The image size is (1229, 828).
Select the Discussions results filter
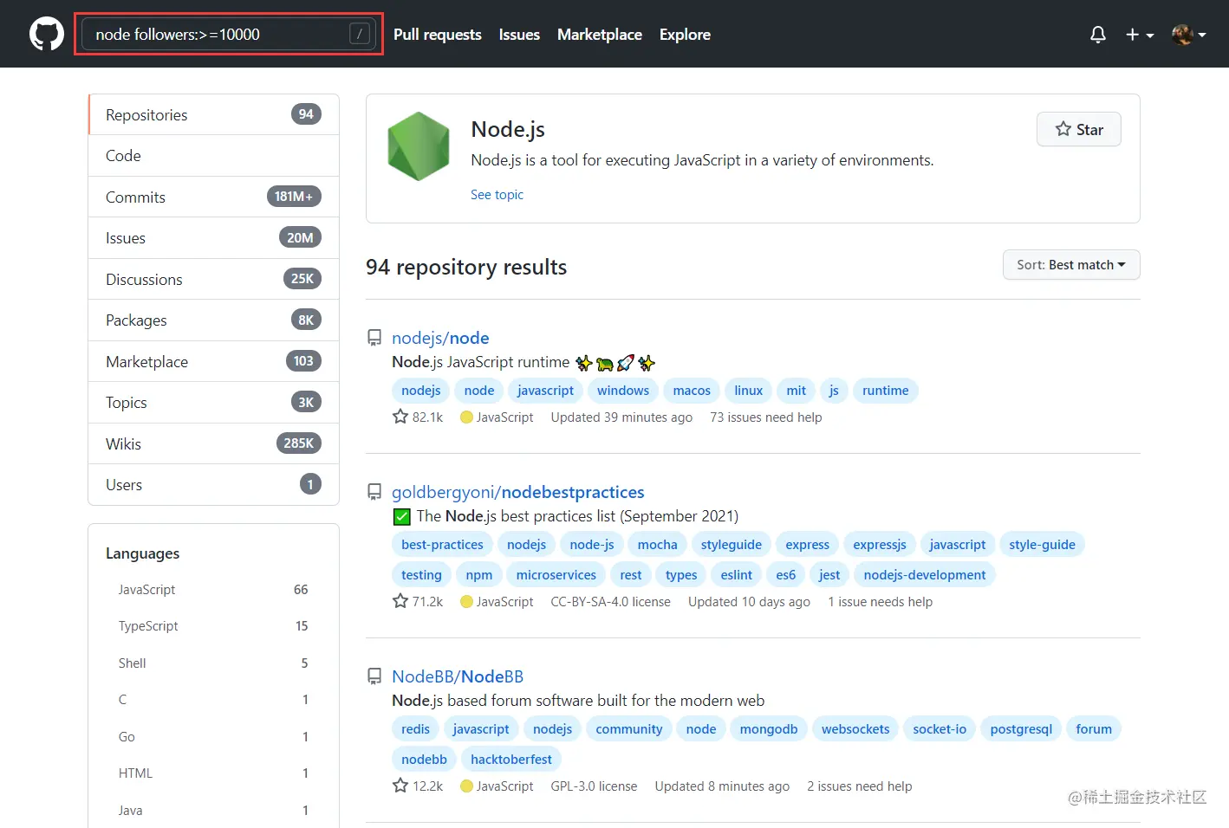click(213, 279)
